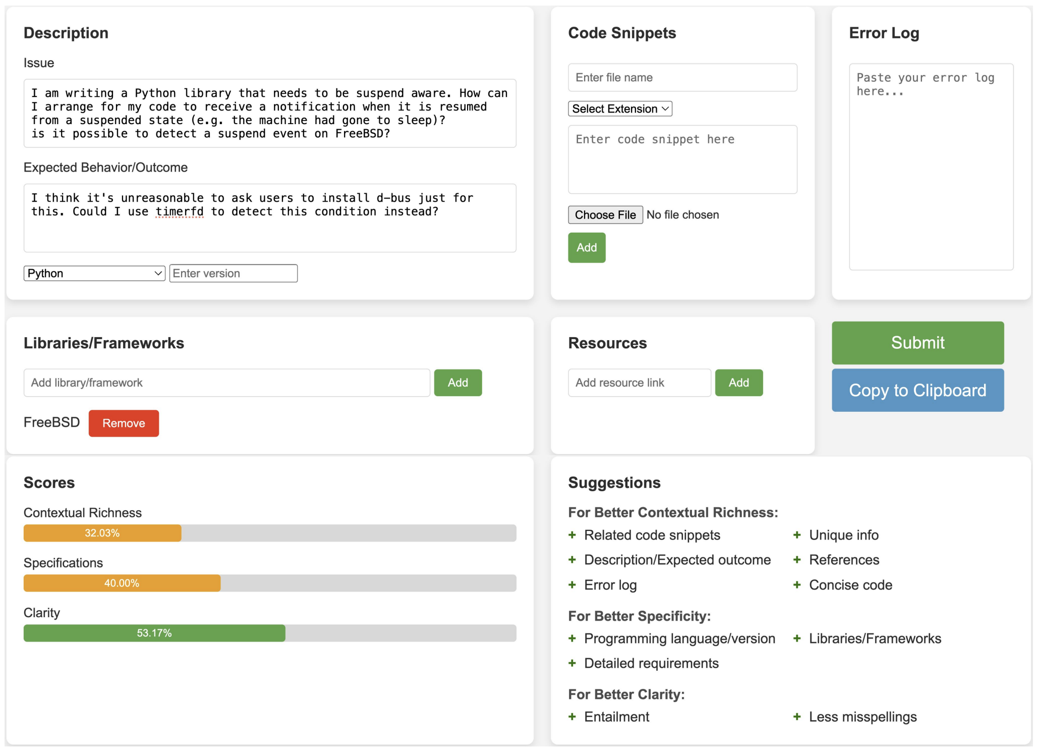
Task: Click the Add button for resource link
Action: tap(739, 383)
